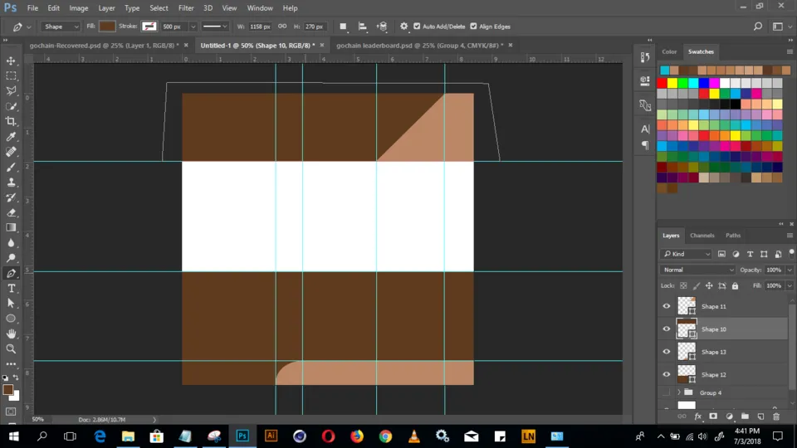This screenshot has width=797, height=448.
Task: Add layer mask from Layers panel
Action: click(x=713, y=416)
